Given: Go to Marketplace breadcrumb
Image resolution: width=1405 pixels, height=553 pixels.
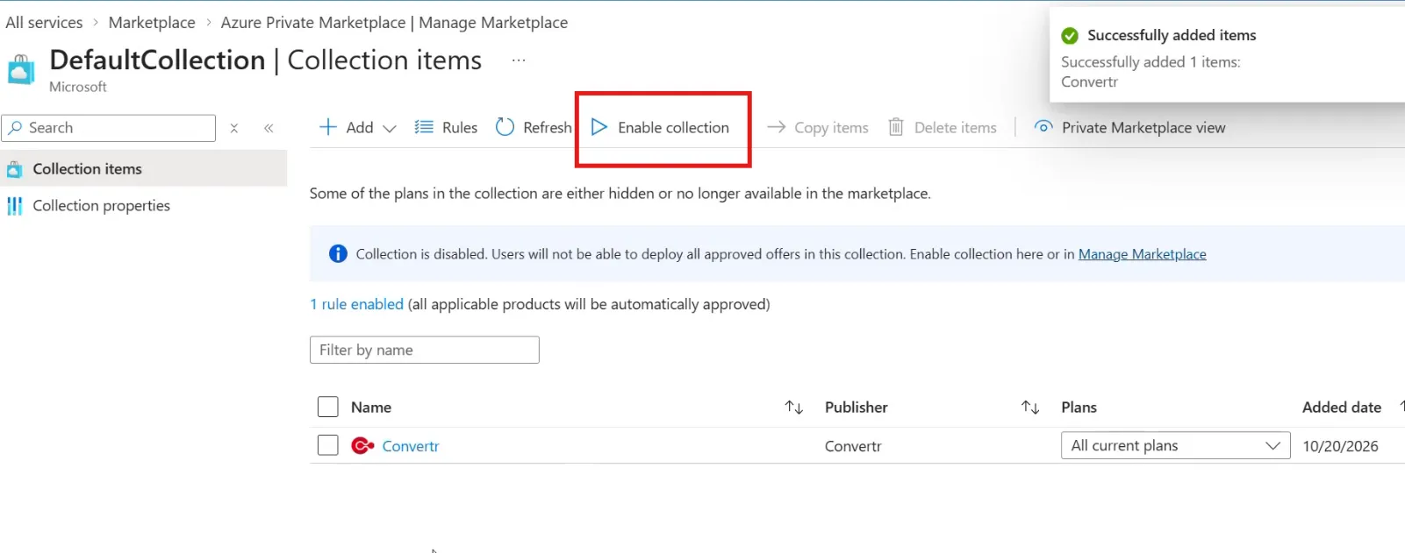Looking at the screenshot, I should [x=152, y=23].
